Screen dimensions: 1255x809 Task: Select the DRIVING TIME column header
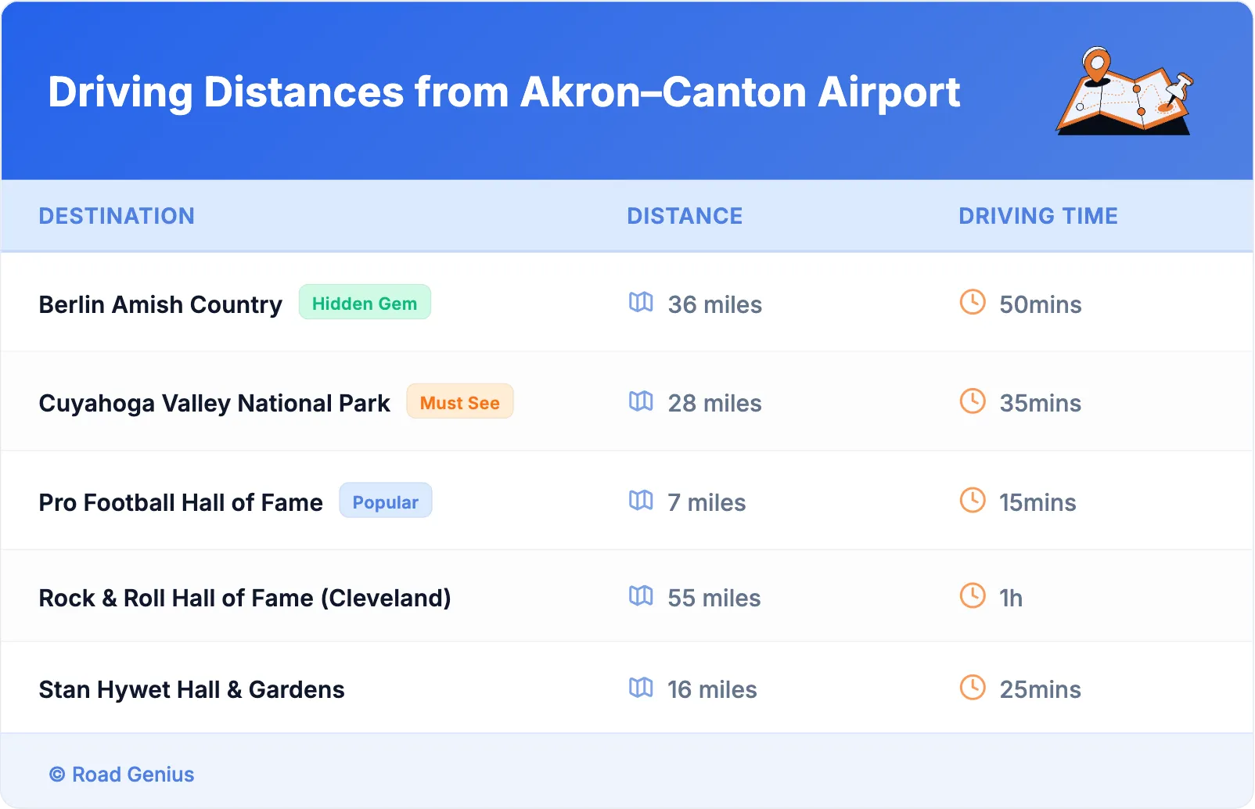tap(1038, 216)
